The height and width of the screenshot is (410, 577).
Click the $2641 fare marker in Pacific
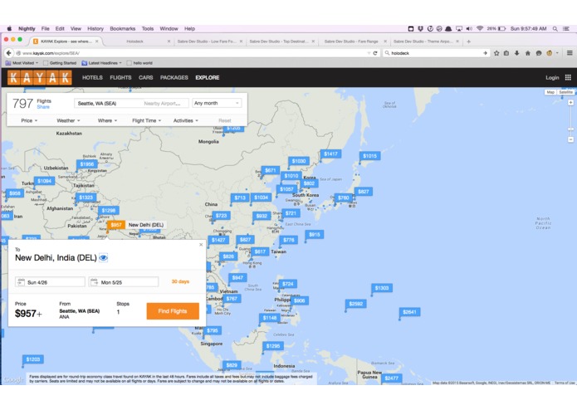409,312
